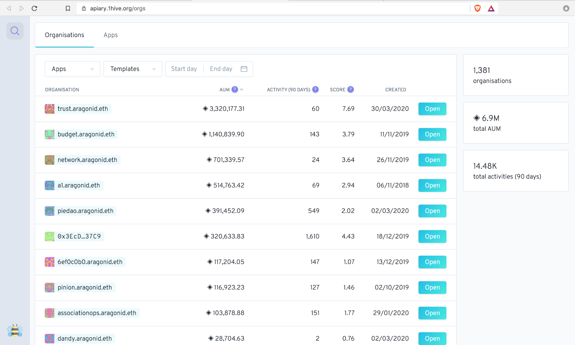Screen dimensions: 575x345
Task: Open budget.aragonid.eth organisation
Action: point(432,134)
